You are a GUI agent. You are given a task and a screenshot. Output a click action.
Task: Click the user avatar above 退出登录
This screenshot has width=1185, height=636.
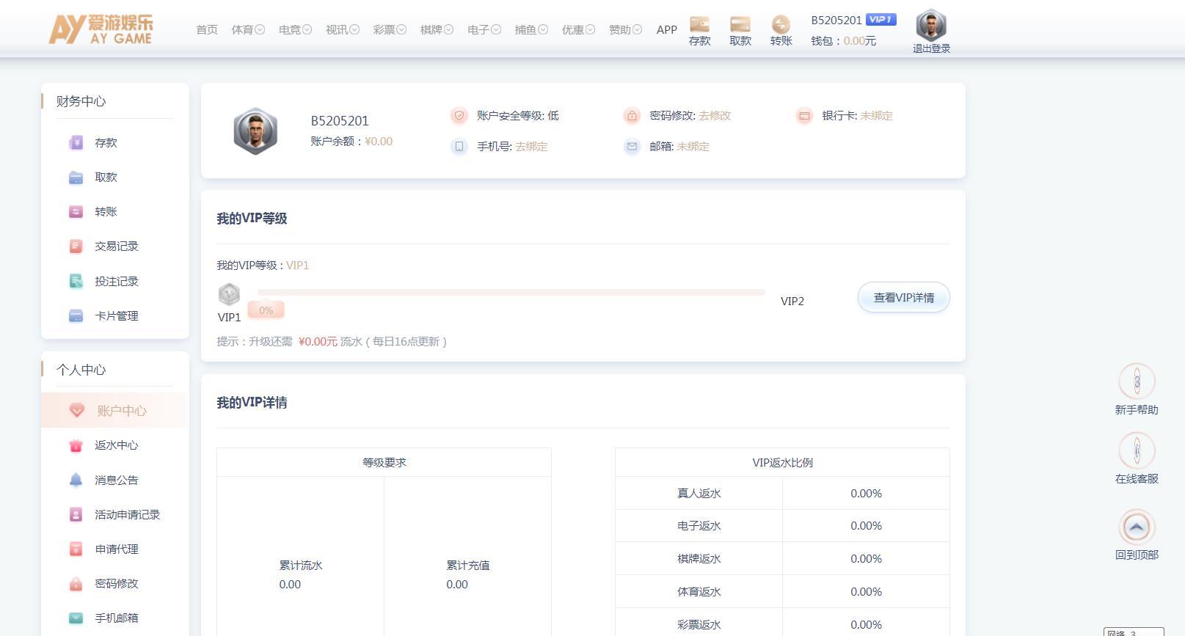pos(931,26)
